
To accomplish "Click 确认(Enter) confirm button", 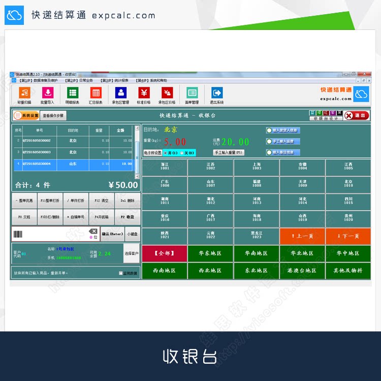I will pyautogui.click(x=112, y=234).
